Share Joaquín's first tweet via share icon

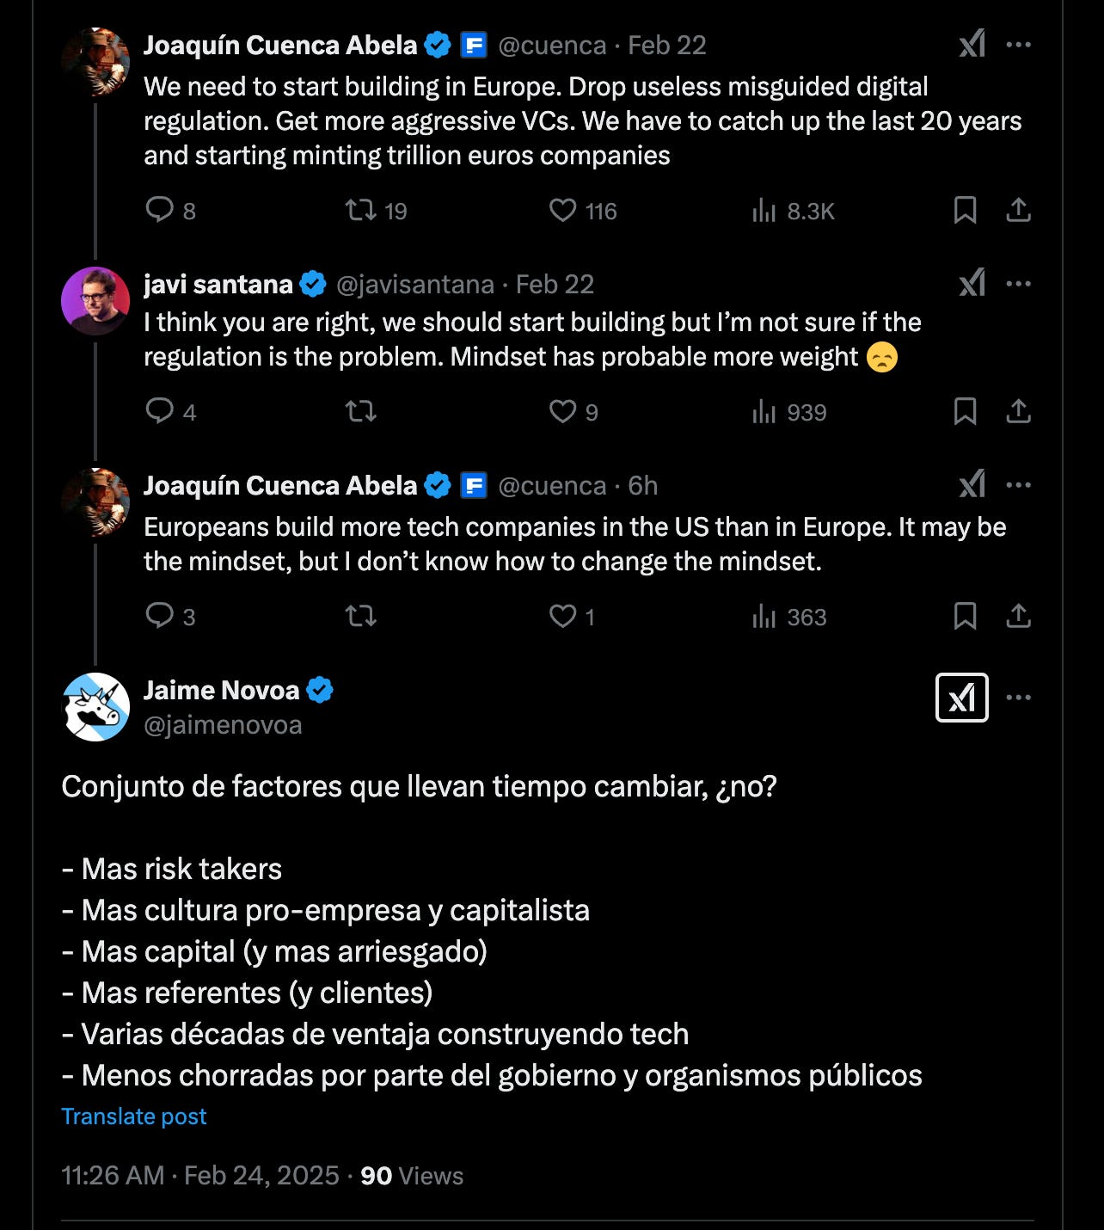tap(1018, 210)
